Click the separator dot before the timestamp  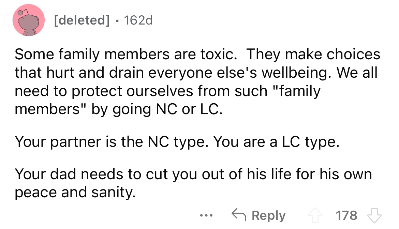(117, 21)
